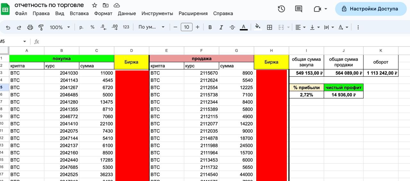
Task: Open the Вставка menu
Action: coord(79,13)
